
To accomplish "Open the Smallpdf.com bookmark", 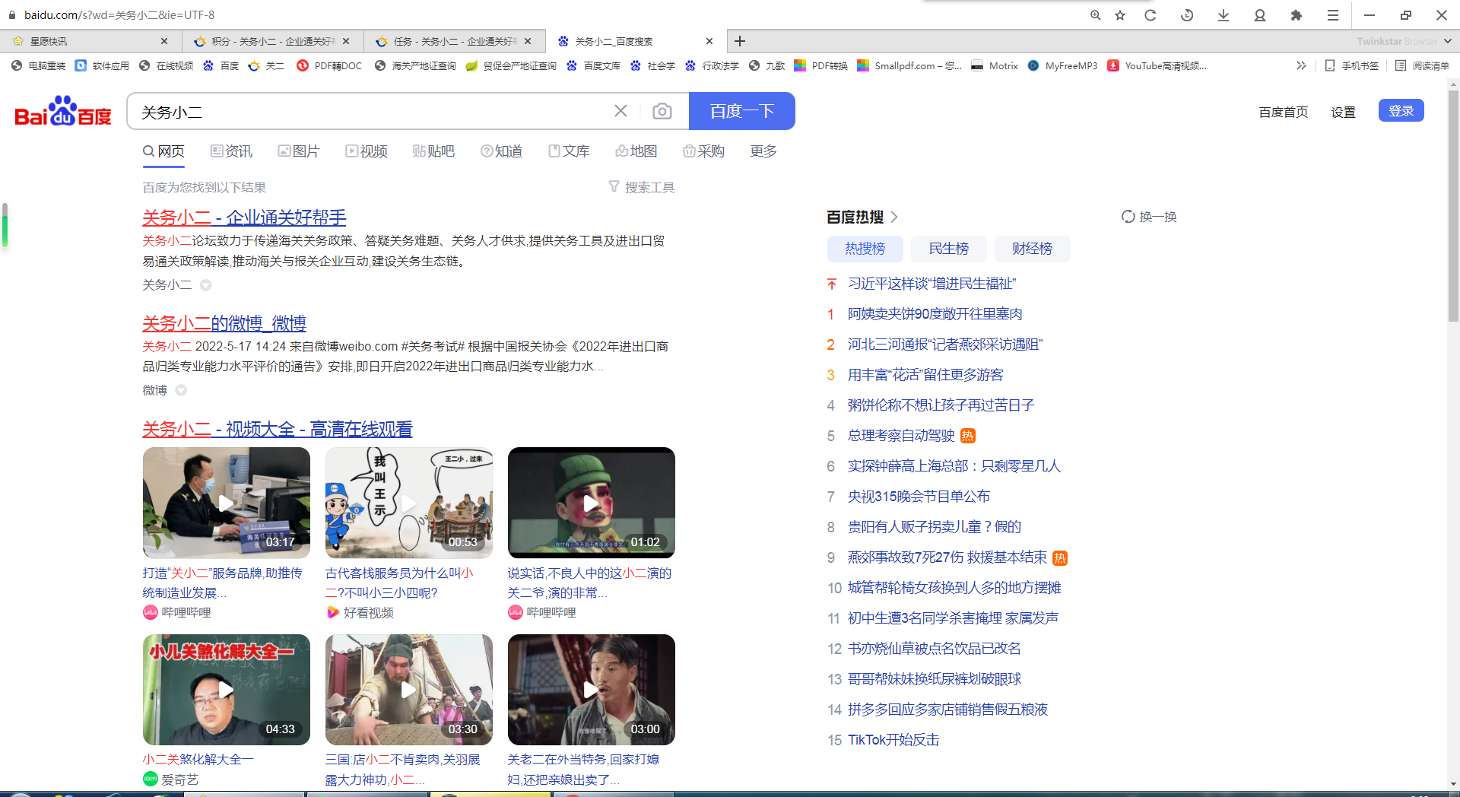I will click(909, 66).
